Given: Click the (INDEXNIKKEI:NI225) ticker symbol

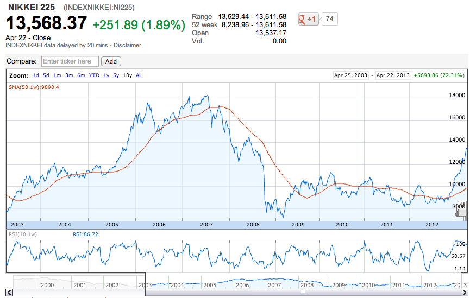Looking at the screenshot, I should point(99,8).
